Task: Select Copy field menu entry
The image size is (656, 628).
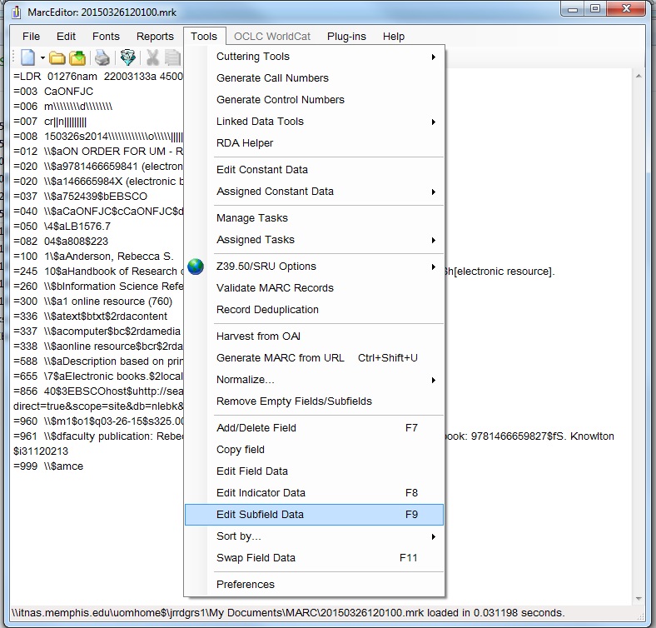Action: pos(314,450)
